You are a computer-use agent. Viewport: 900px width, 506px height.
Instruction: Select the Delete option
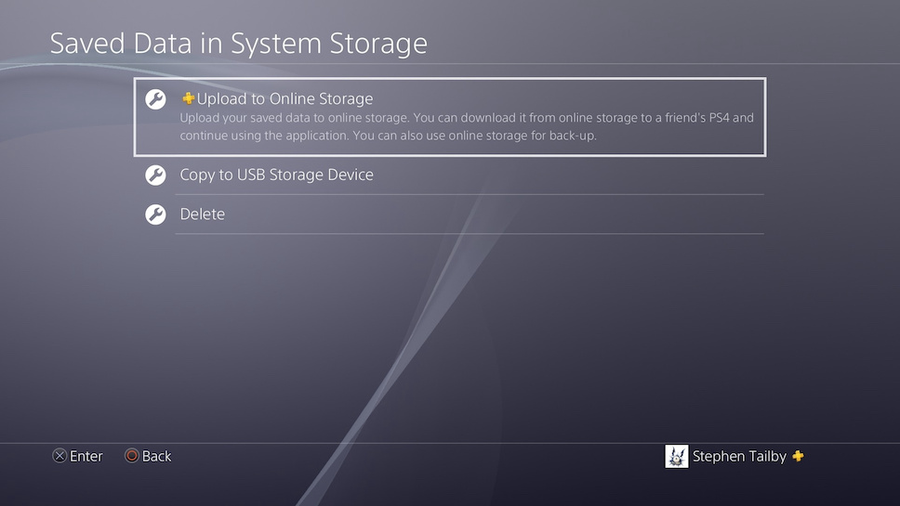(x=202, y=214)
